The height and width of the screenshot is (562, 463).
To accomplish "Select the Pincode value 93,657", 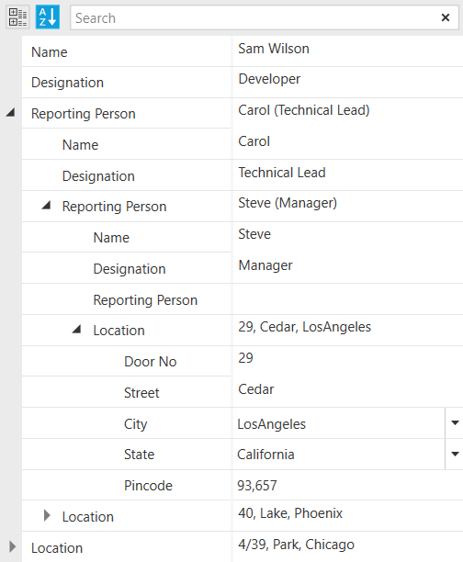I will [348, 485].
